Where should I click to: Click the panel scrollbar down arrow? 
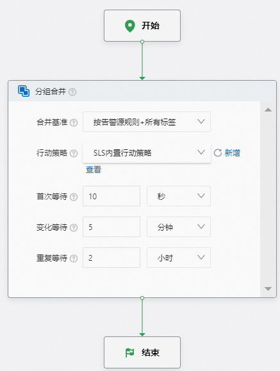(268, 289)
